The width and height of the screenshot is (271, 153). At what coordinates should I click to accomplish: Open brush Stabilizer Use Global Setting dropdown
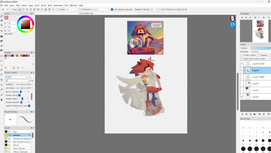point(24,84)
